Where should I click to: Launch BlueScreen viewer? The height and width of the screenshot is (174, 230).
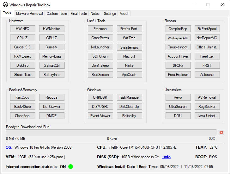[x=100, y=75]
